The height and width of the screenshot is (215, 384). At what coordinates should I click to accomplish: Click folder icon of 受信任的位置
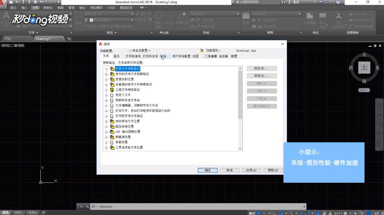click(112, 79)
